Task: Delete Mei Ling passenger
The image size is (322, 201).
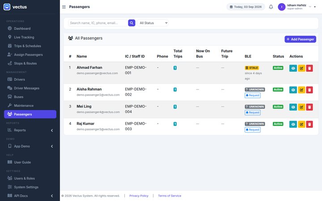Action: 309,107
